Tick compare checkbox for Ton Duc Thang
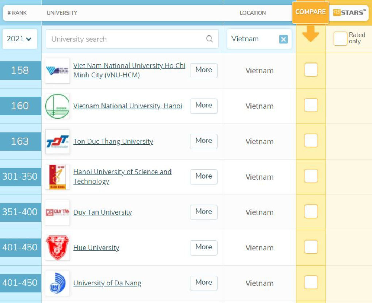This screenshot has width=372, height=303. (311, 141)
